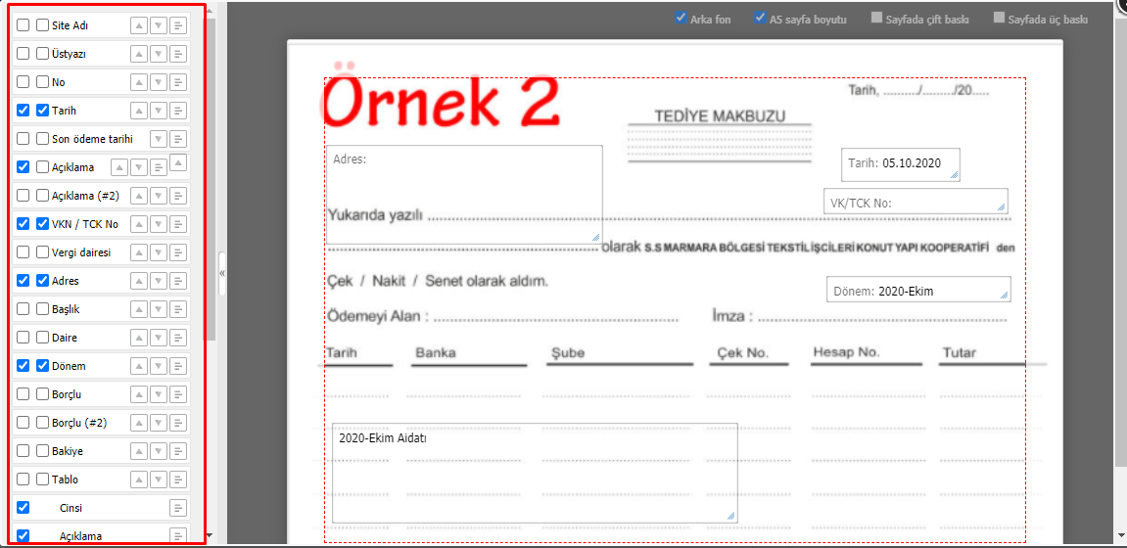
Task: Click the Tarih field showing 05.10.2020
Action: [x=901, y=163]
